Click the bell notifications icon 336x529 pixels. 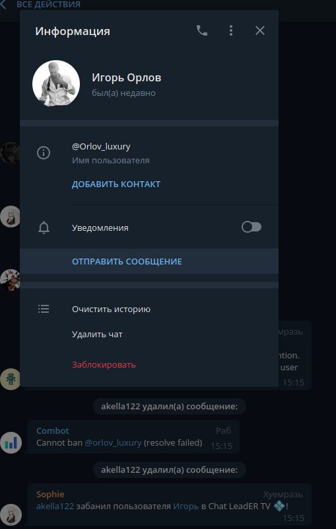44,227
